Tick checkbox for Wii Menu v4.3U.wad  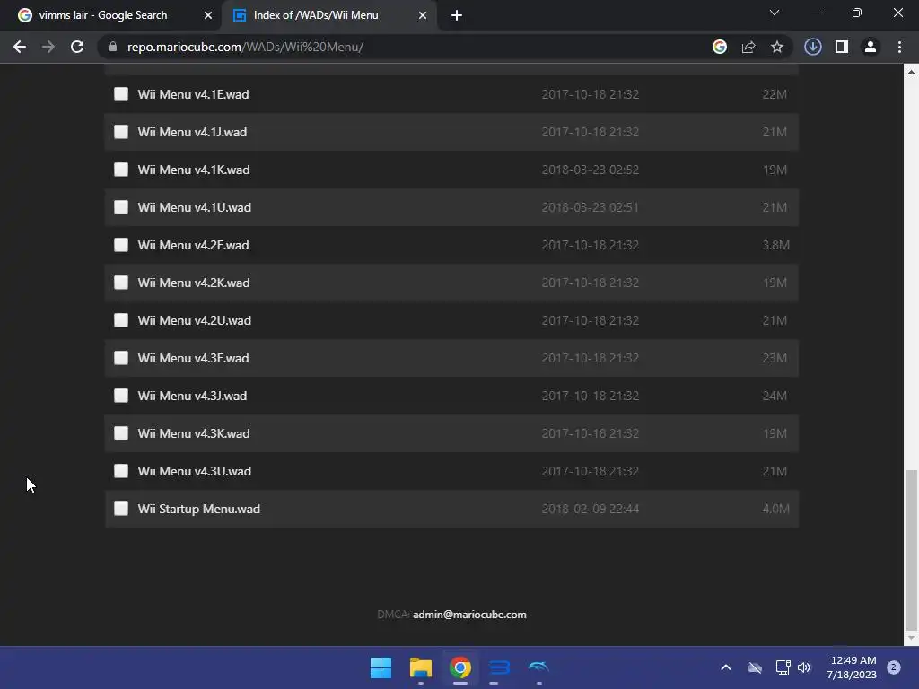121,471
